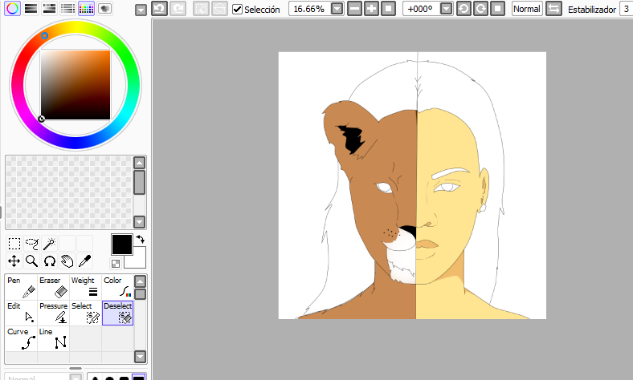Click swatches panel scroll up arrow
633x380 pixels.
[139, 163]
